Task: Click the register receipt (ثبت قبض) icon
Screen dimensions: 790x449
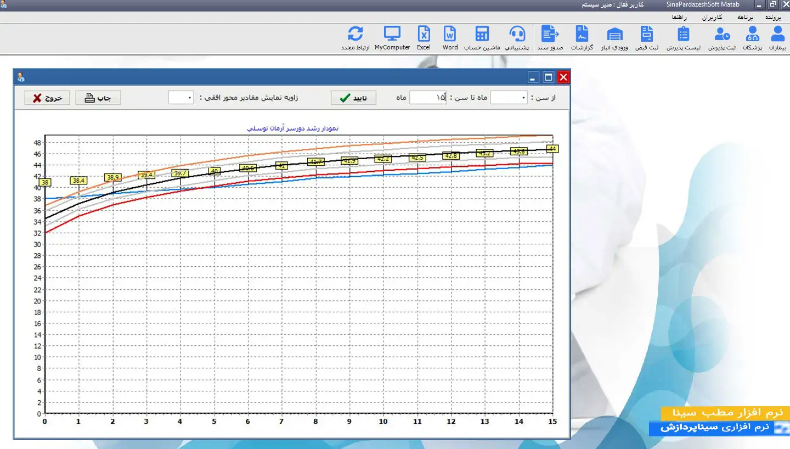Action: [x=647, y=38]
